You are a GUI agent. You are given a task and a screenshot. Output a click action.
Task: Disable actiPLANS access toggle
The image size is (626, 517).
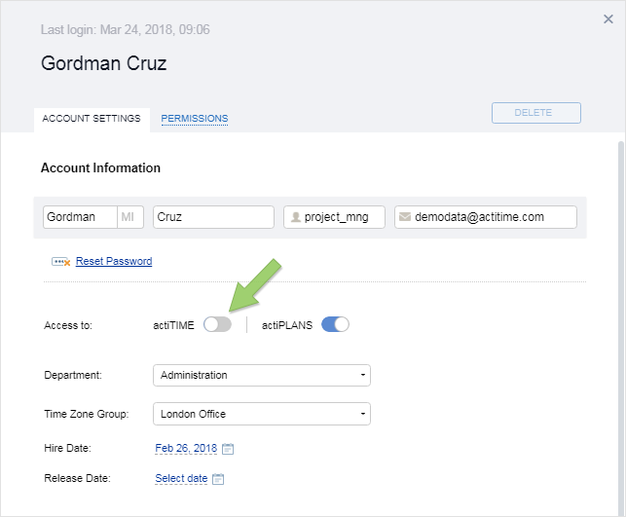(x=335, y=324)
